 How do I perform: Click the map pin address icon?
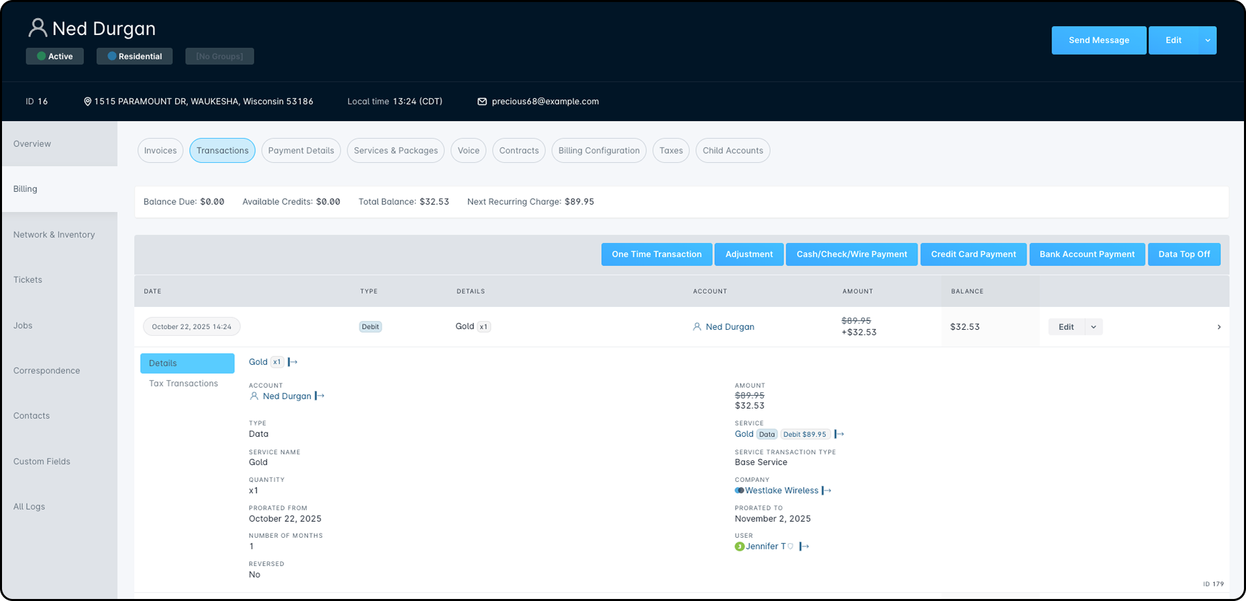88,102
